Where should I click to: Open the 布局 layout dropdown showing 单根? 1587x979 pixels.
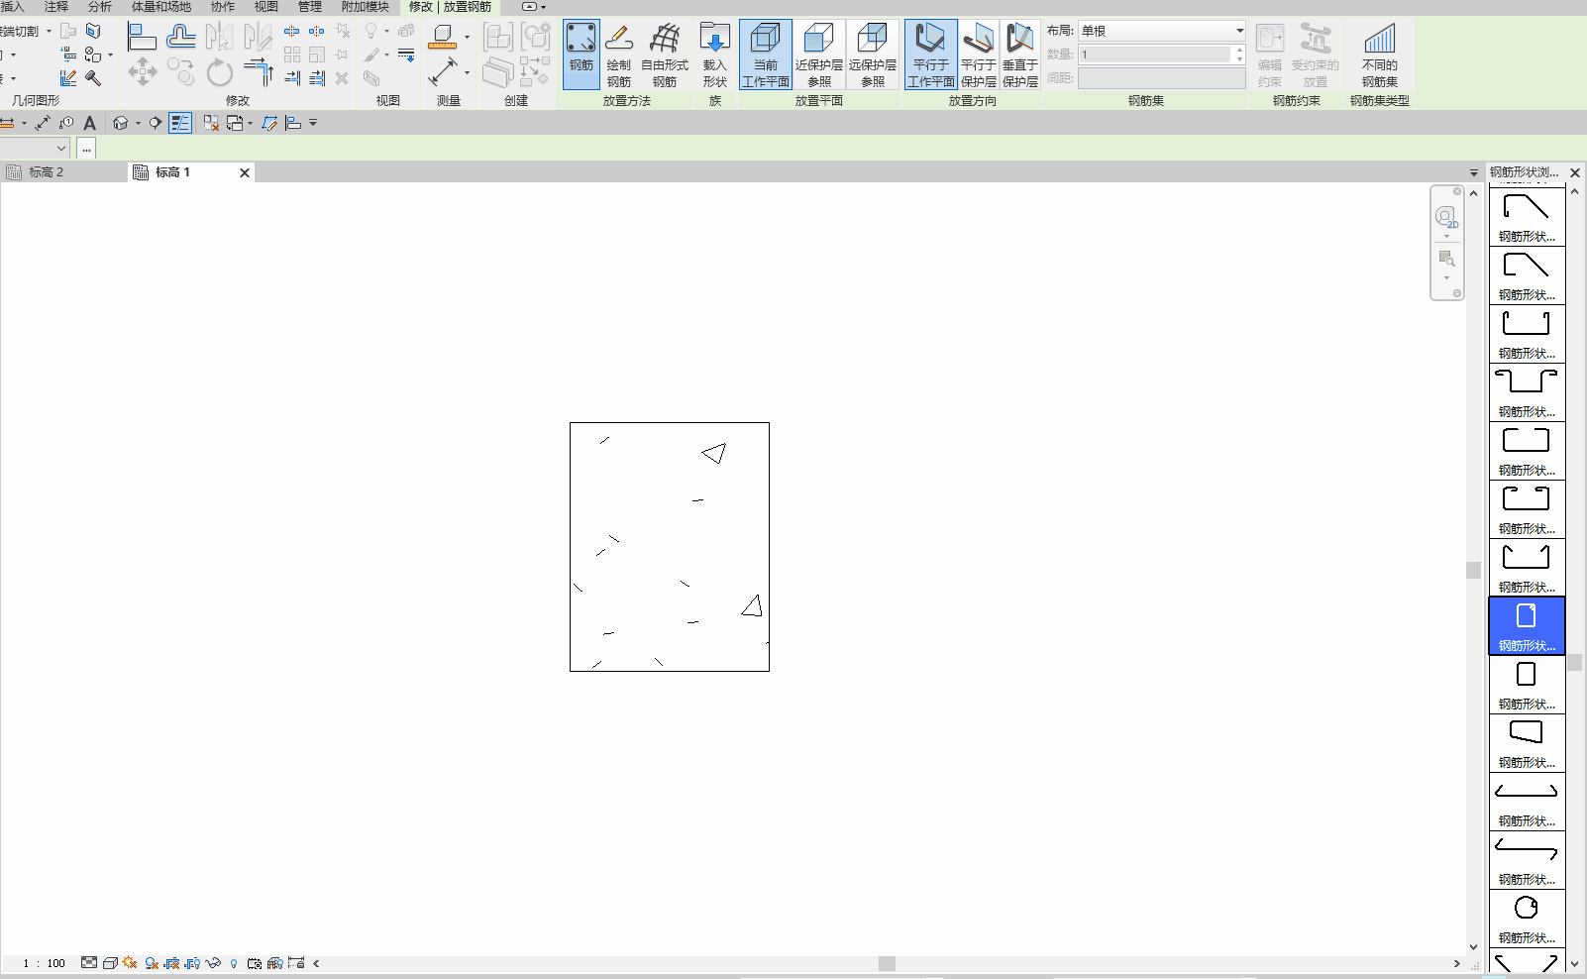(1162, 31)
